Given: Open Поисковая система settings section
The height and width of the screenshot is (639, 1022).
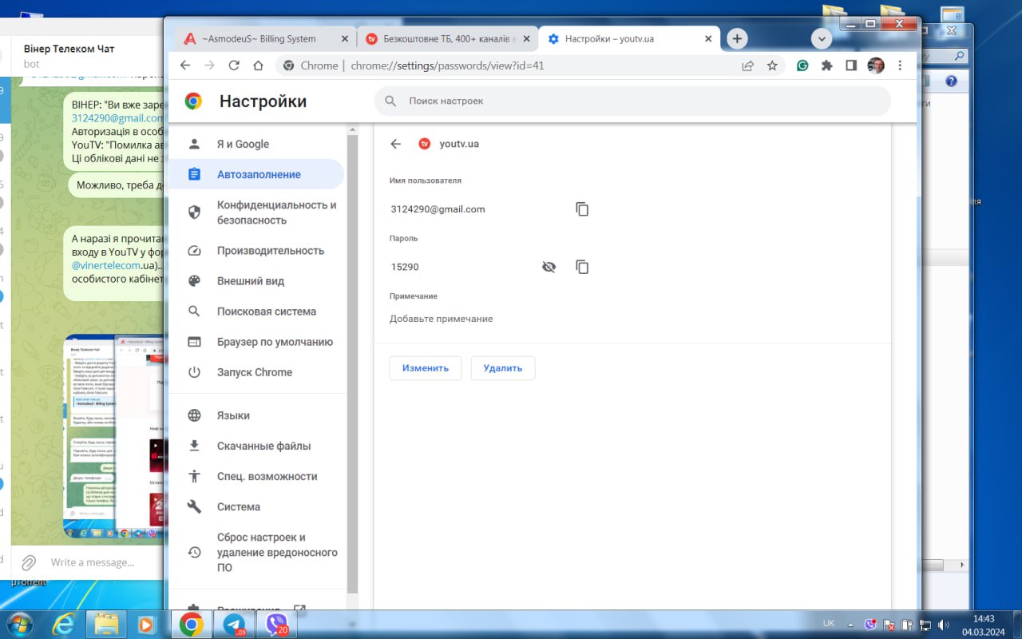Looking at the screenshot, I should 256,312.
